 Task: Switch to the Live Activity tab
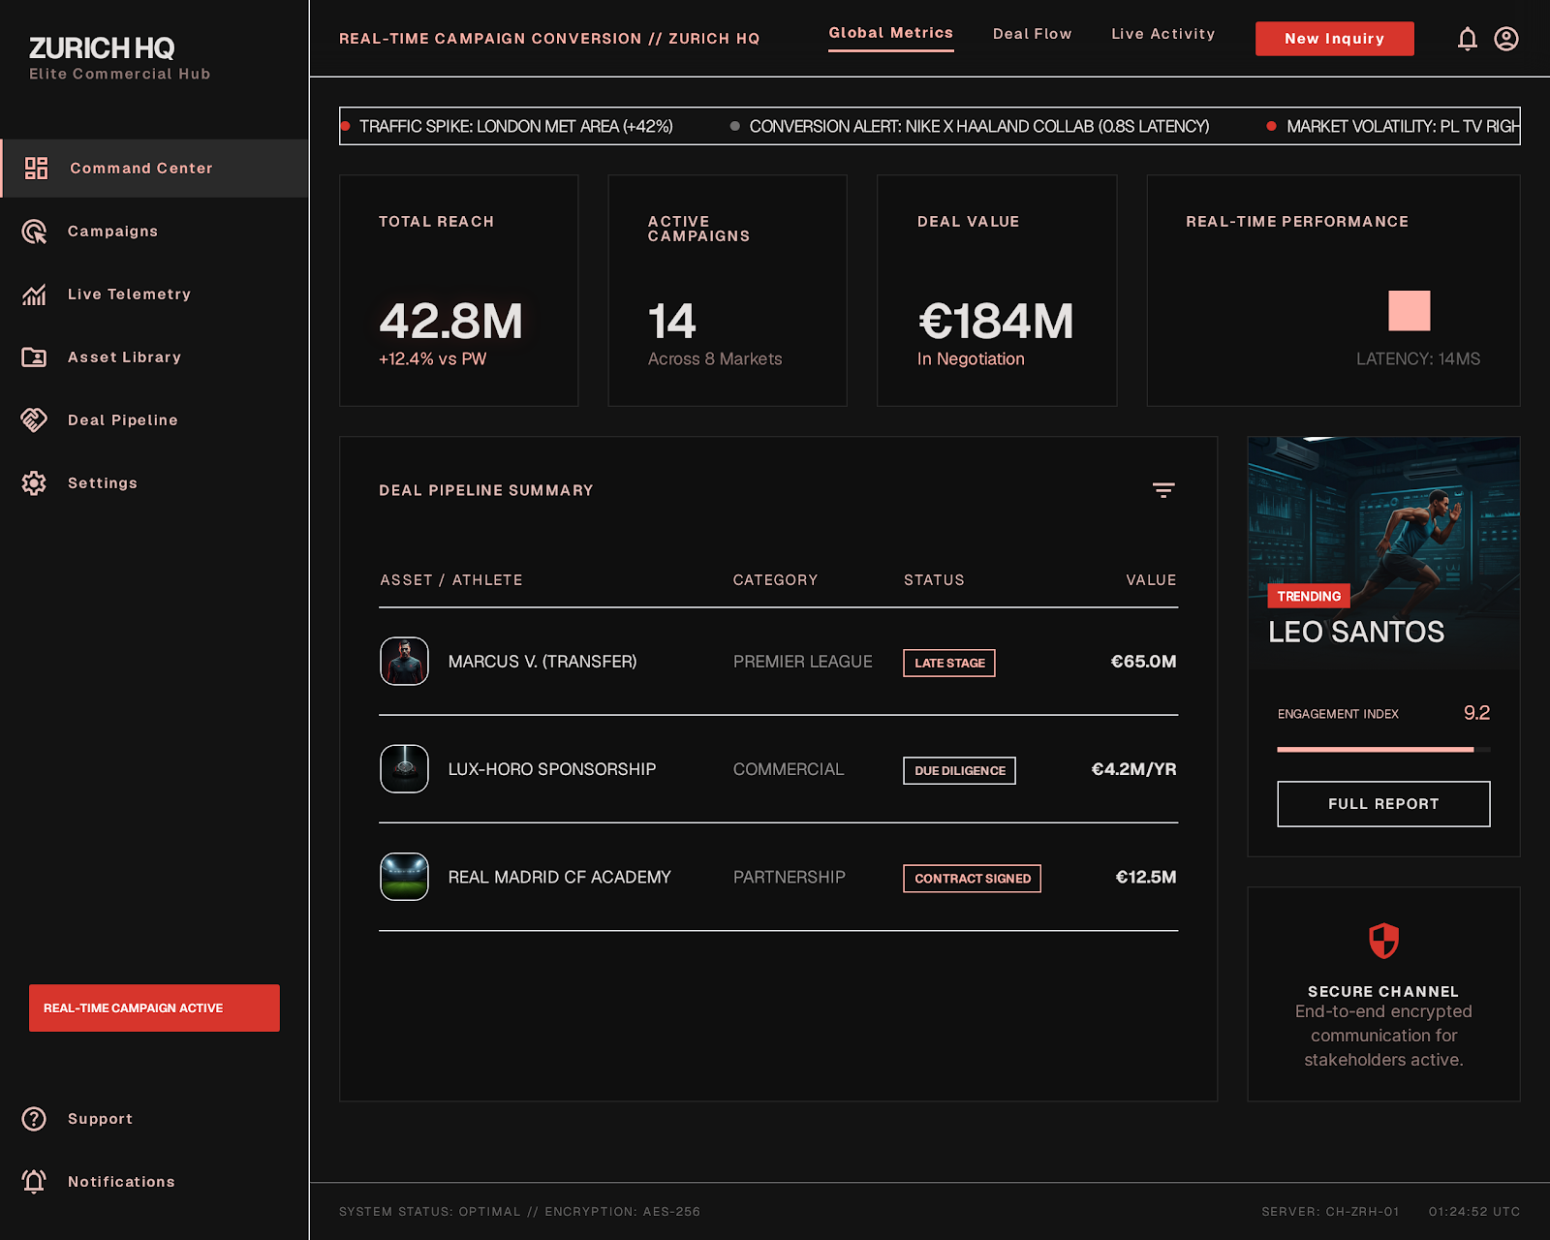pyautogui.click(x=1163, y=34)
